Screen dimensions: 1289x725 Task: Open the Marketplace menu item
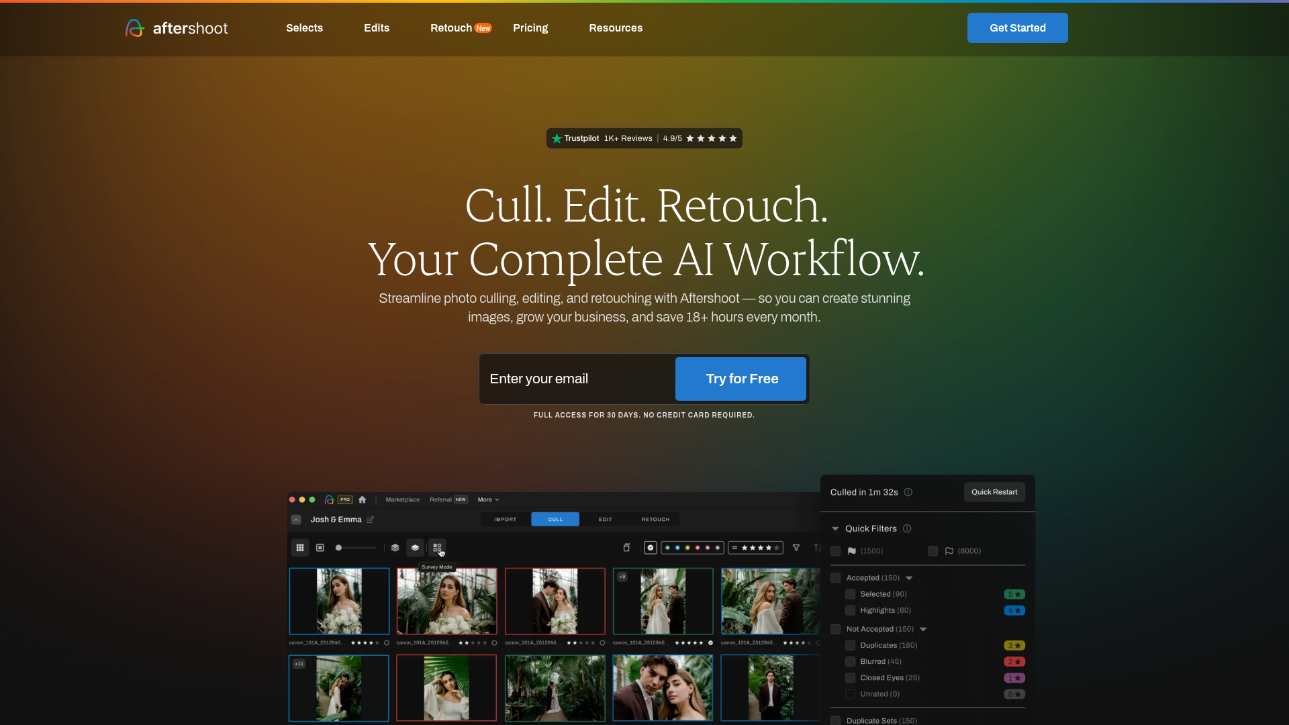click(x=402, y=499)
